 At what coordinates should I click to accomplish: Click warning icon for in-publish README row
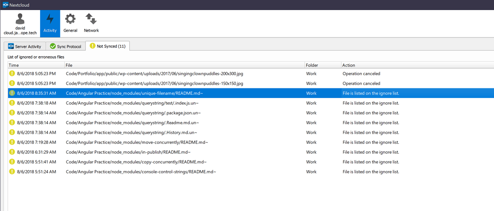(x=12, y=152)
